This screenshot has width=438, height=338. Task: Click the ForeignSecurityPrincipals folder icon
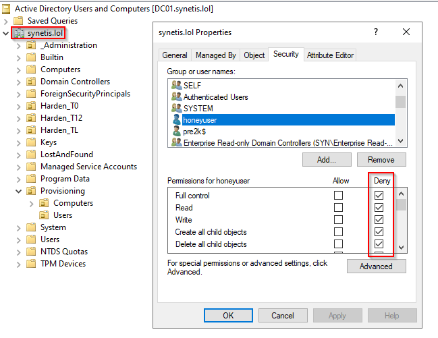pyautogui.click(x=31, y=94)
